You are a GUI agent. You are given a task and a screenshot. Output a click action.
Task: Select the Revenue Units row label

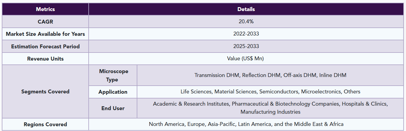45,59
